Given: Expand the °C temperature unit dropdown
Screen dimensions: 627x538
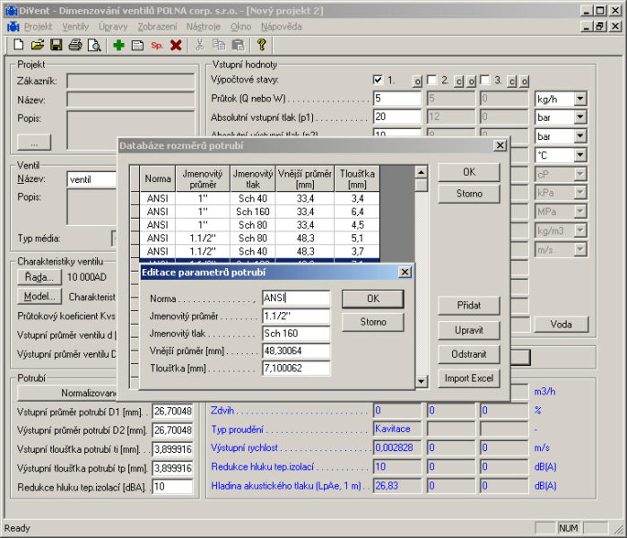Looking at the screenshot, I should [x=579, y=155].
